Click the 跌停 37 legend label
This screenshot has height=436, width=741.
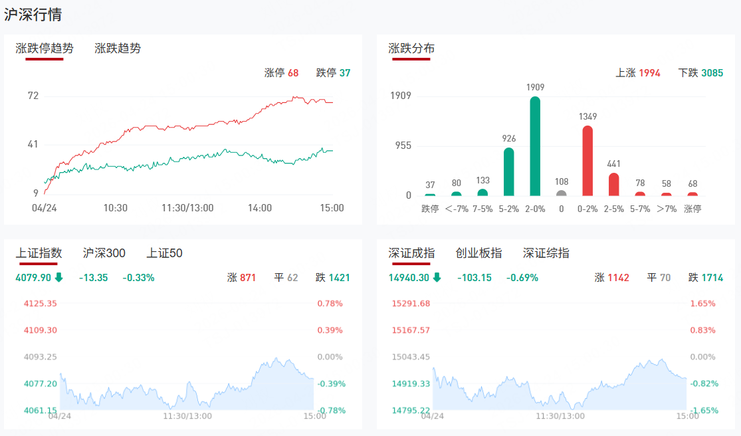pyautogui.click(x=333, y=73)
